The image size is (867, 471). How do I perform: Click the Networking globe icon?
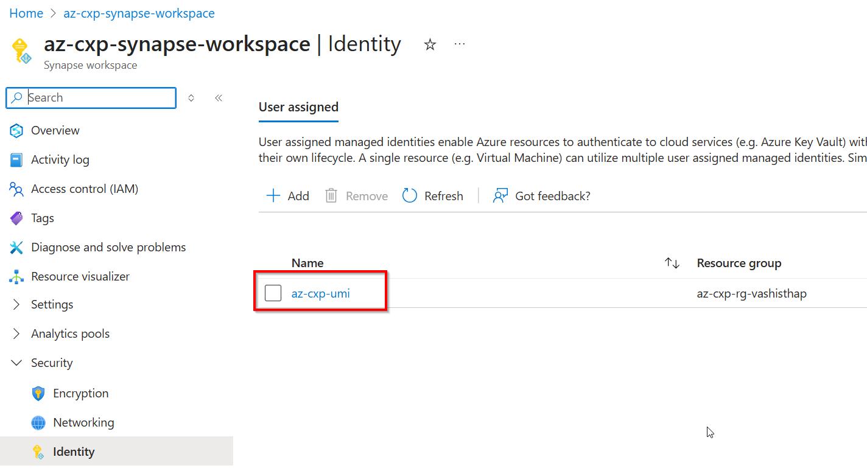[x=38, y=423]
